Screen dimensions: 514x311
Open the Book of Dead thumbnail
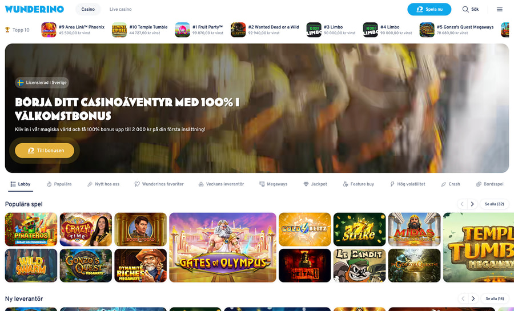[140, 229]
